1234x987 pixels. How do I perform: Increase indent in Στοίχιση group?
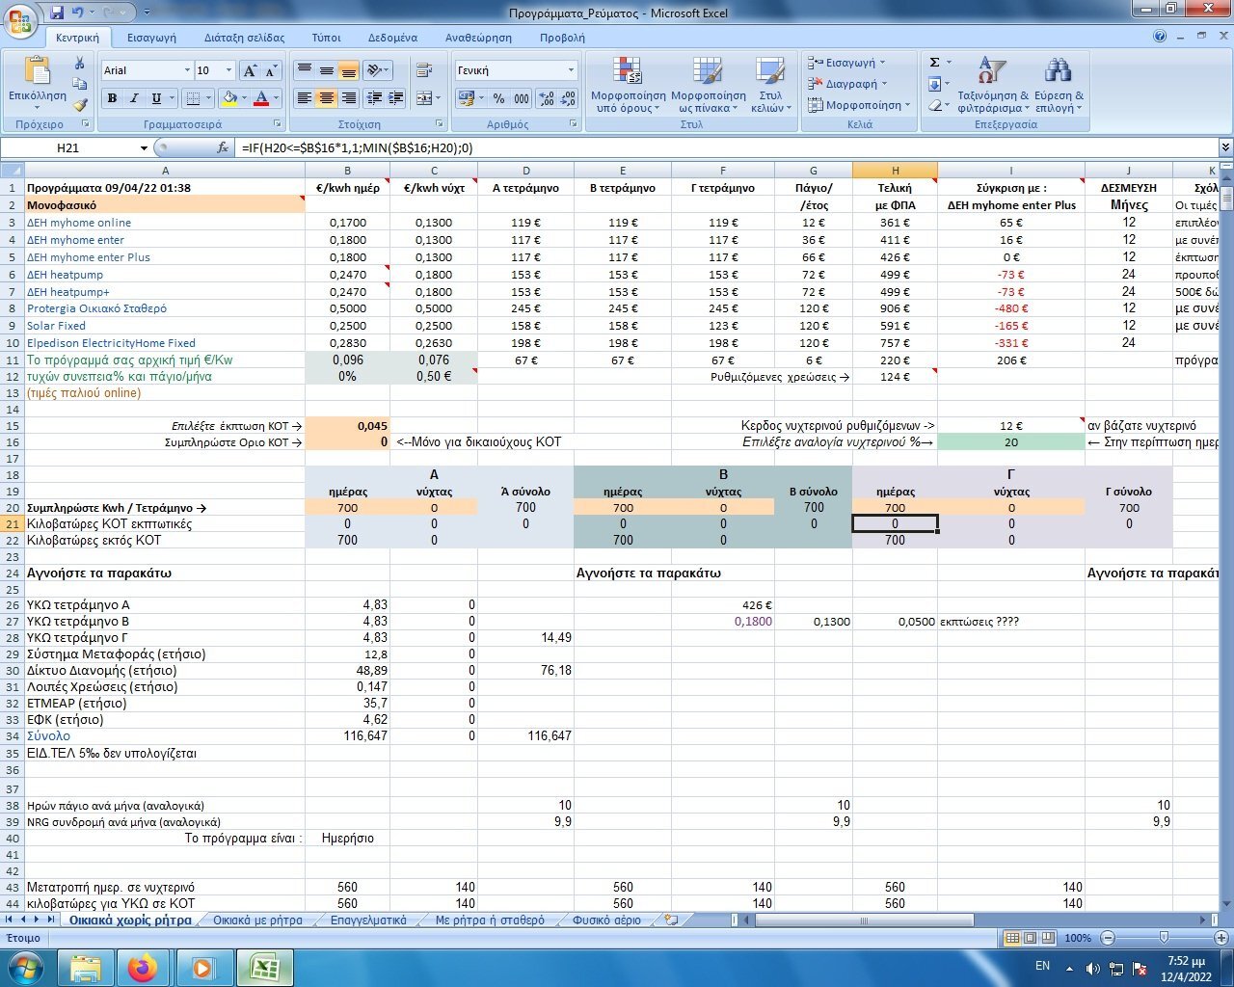[395, 98]
